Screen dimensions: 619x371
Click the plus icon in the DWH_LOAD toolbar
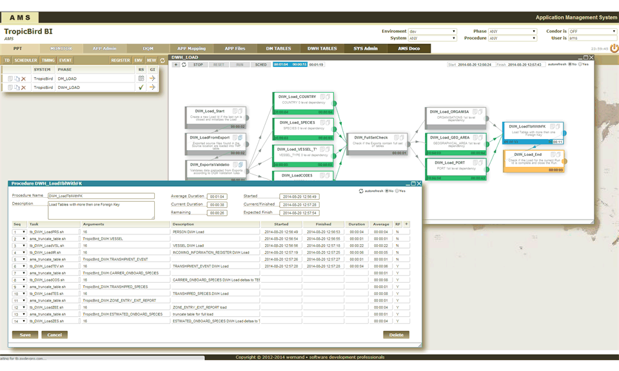coord(176,64)
